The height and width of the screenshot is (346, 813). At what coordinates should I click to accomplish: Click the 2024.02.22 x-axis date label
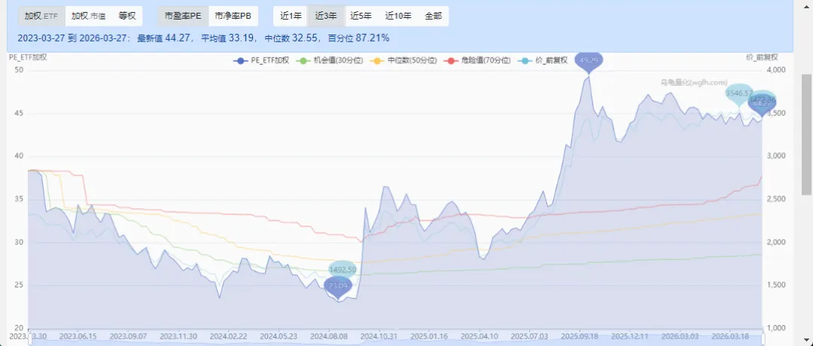(229, 335)
